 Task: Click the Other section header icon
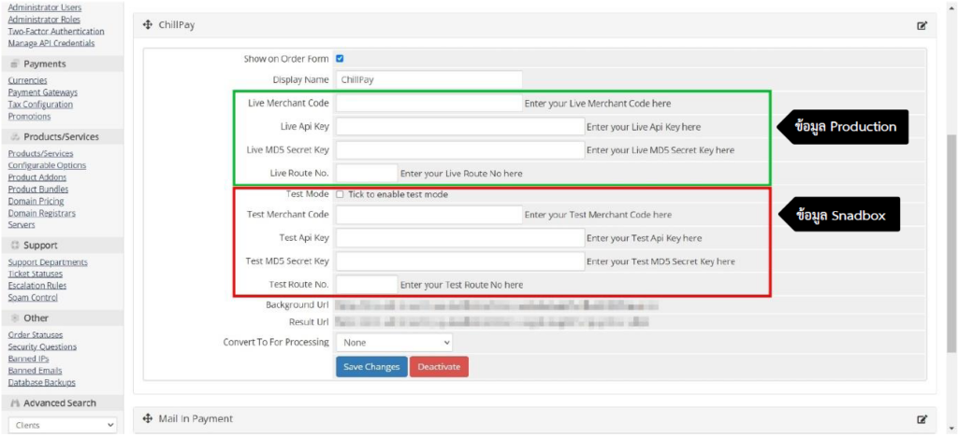click(x=15, y=318)
